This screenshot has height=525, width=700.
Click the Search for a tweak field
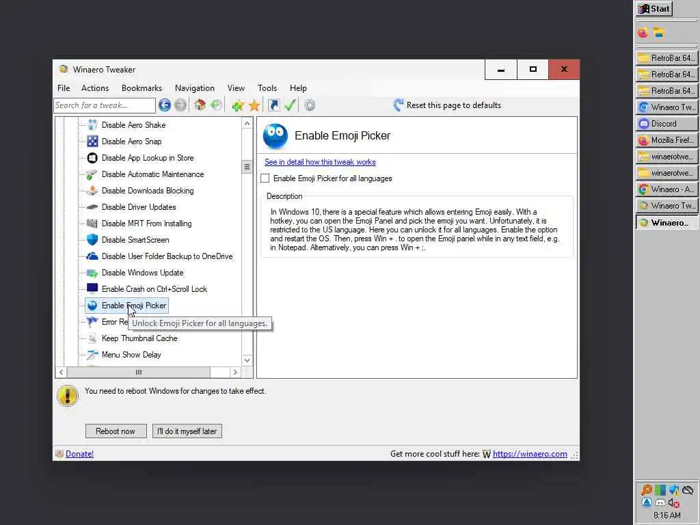coord(105,105)
